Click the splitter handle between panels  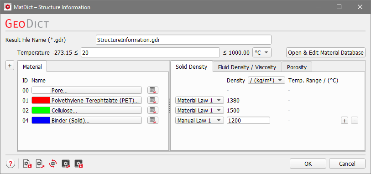pyautogui.click(x=169, y=105)
